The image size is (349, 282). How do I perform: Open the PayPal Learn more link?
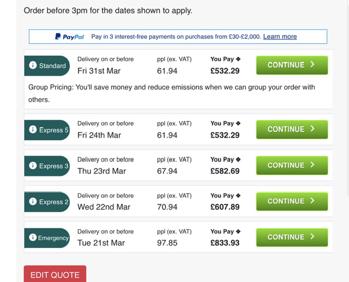pyautogui.click(x=280, y=37)
